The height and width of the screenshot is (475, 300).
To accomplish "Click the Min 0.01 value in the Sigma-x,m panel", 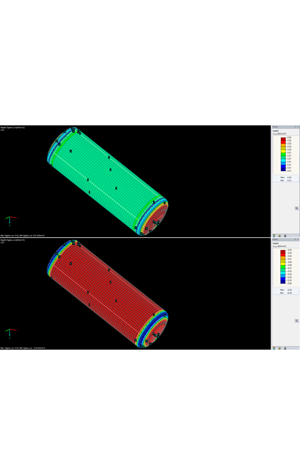I will pos(289,181).
